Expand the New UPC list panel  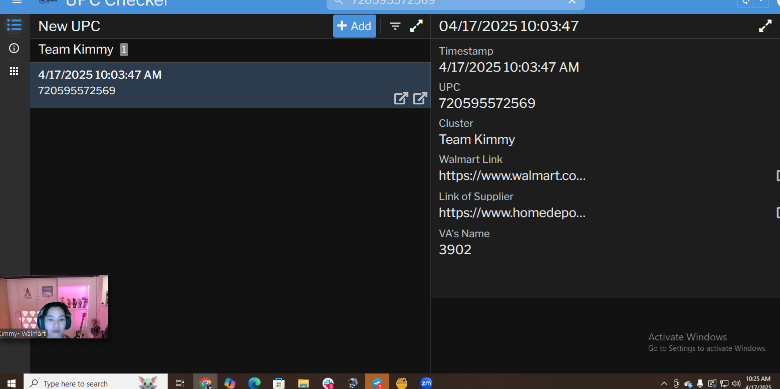pyautogui.click(x=416, y=26)
